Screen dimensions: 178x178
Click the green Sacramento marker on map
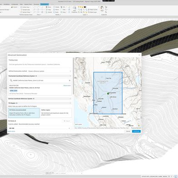[108, 94]
